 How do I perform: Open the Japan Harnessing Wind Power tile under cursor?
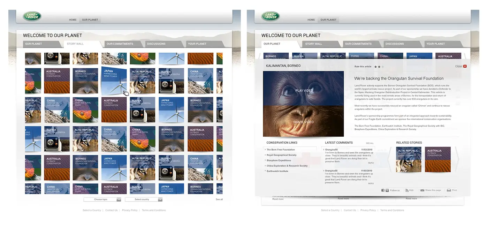click(x=114, y=81)
